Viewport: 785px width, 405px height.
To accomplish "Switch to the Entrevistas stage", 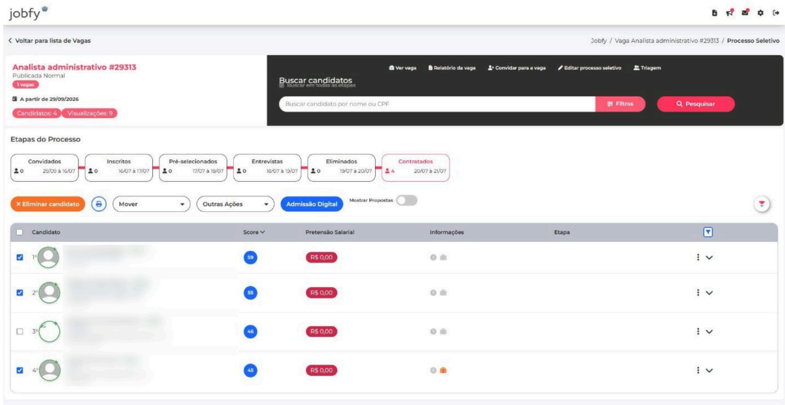I will coord(267,167).
